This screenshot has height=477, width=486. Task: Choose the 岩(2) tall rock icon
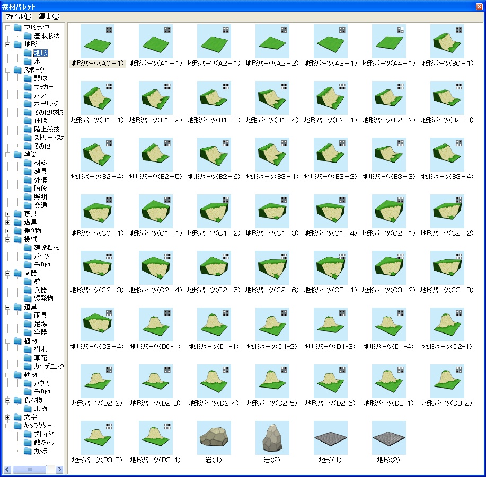click(272, 438)
